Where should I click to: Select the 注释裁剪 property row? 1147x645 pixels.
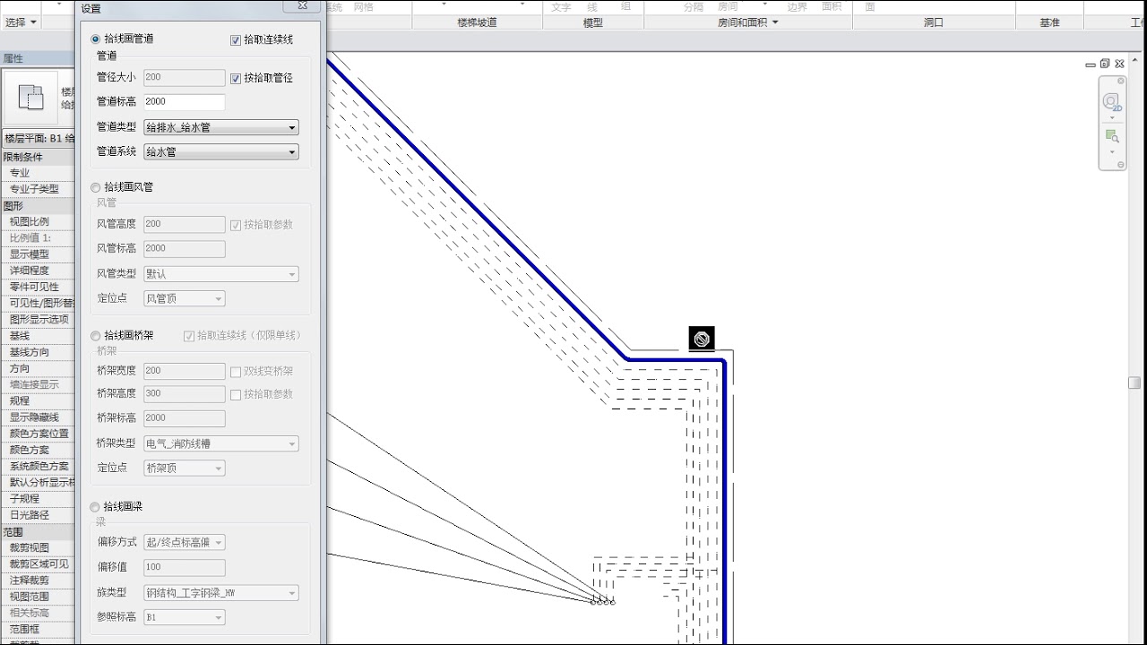[39, 580]
